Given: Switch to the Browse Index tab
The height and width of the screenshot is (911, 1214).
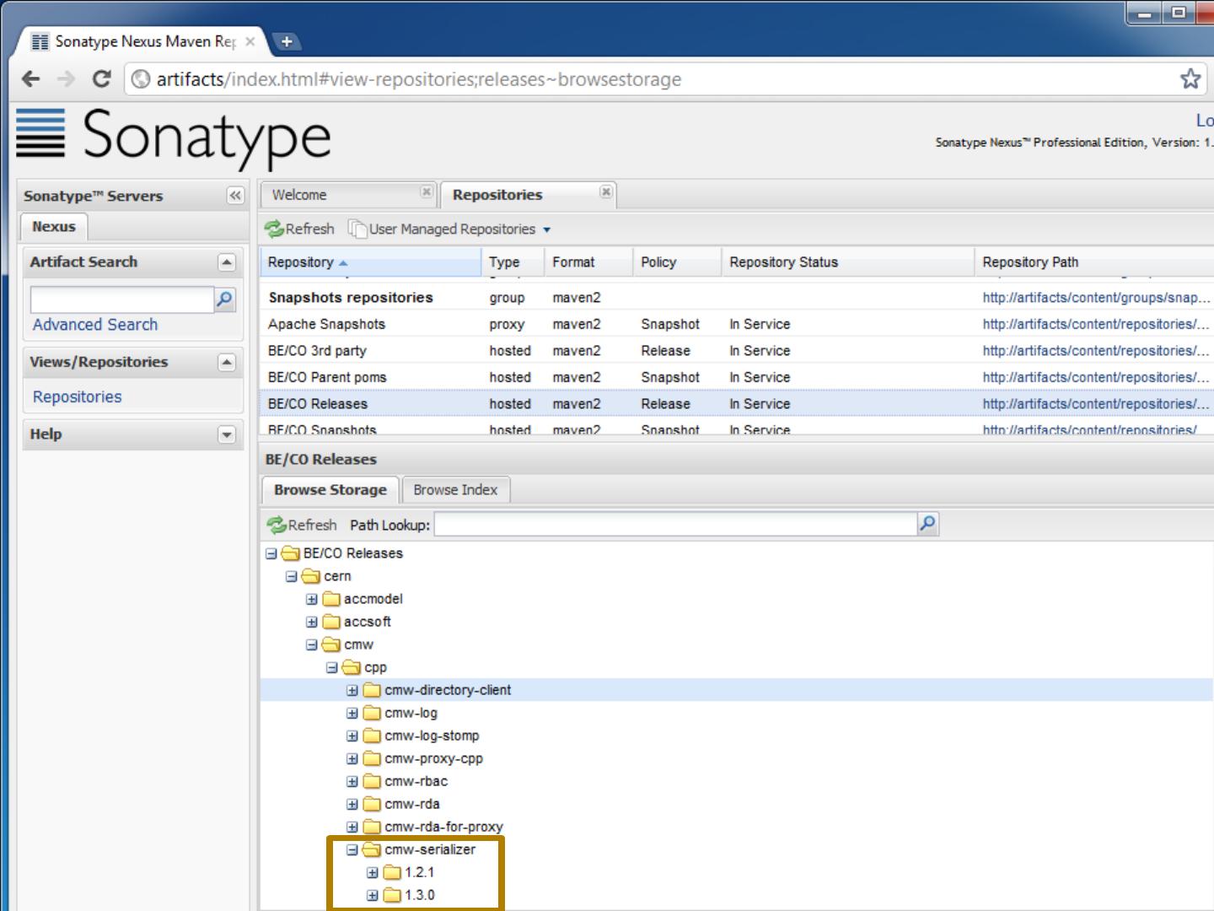Looking at the screenshot, I should coord(455,490).
